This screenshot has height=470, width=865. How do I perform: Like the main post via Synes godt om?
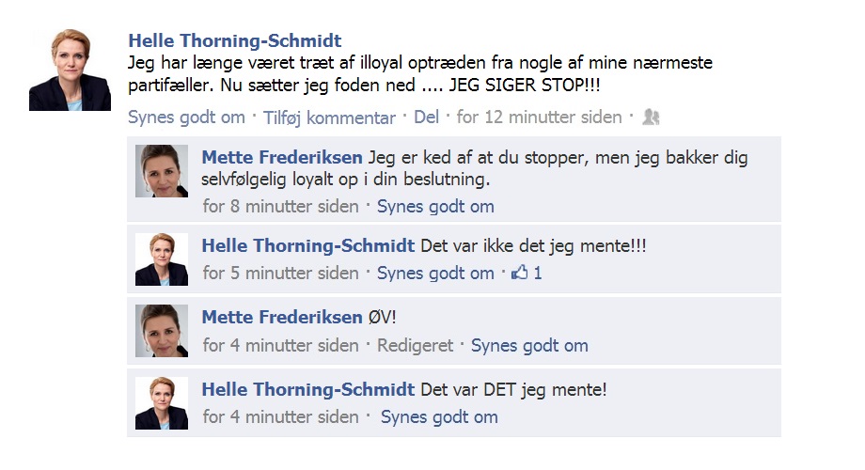coord(186,117)
